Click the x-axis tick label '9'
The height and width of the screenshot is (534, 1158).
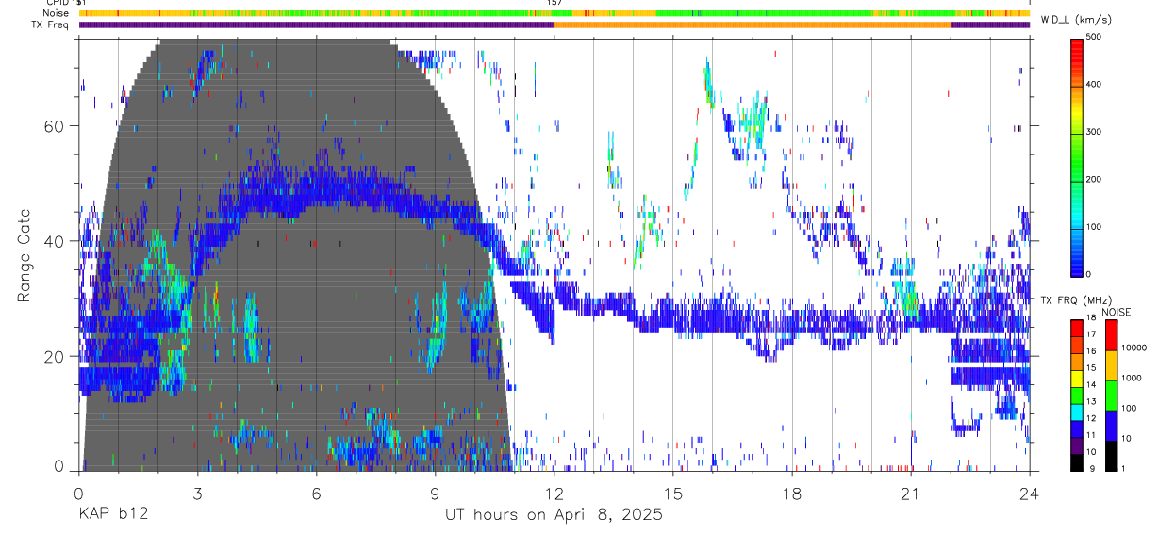(435, 493)
